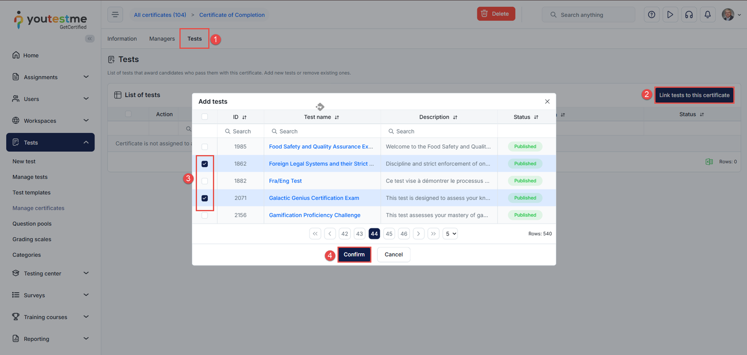Uncheck Galactic Genius Certification Exam checkbox
This screenshot has height=355, width=747.
(x=204, y=198)
